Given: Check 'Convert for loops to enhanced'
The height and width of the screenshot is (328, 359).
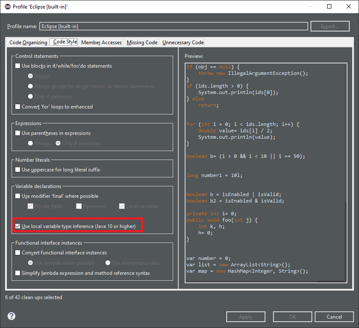Looking at the screenshot, I should 18,107.
